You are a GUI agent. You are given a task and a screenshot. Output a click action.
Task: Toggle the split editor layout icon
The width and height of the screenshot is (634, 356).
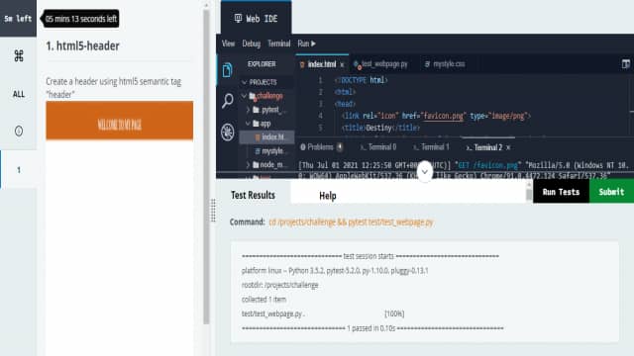coord(625,63)
